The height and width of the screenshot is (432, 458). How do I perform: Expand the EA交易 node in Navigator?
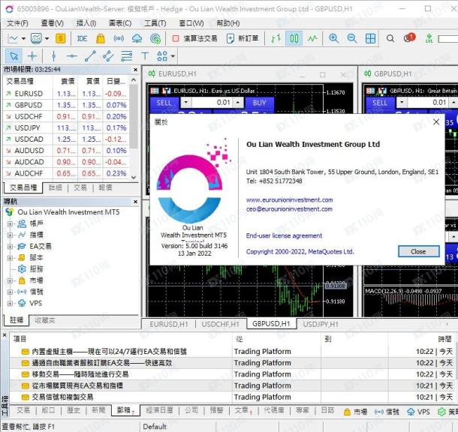10,247
